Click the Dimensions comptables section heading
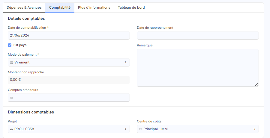This screenshot has width=270, height=138. click(x=31, y=112)
